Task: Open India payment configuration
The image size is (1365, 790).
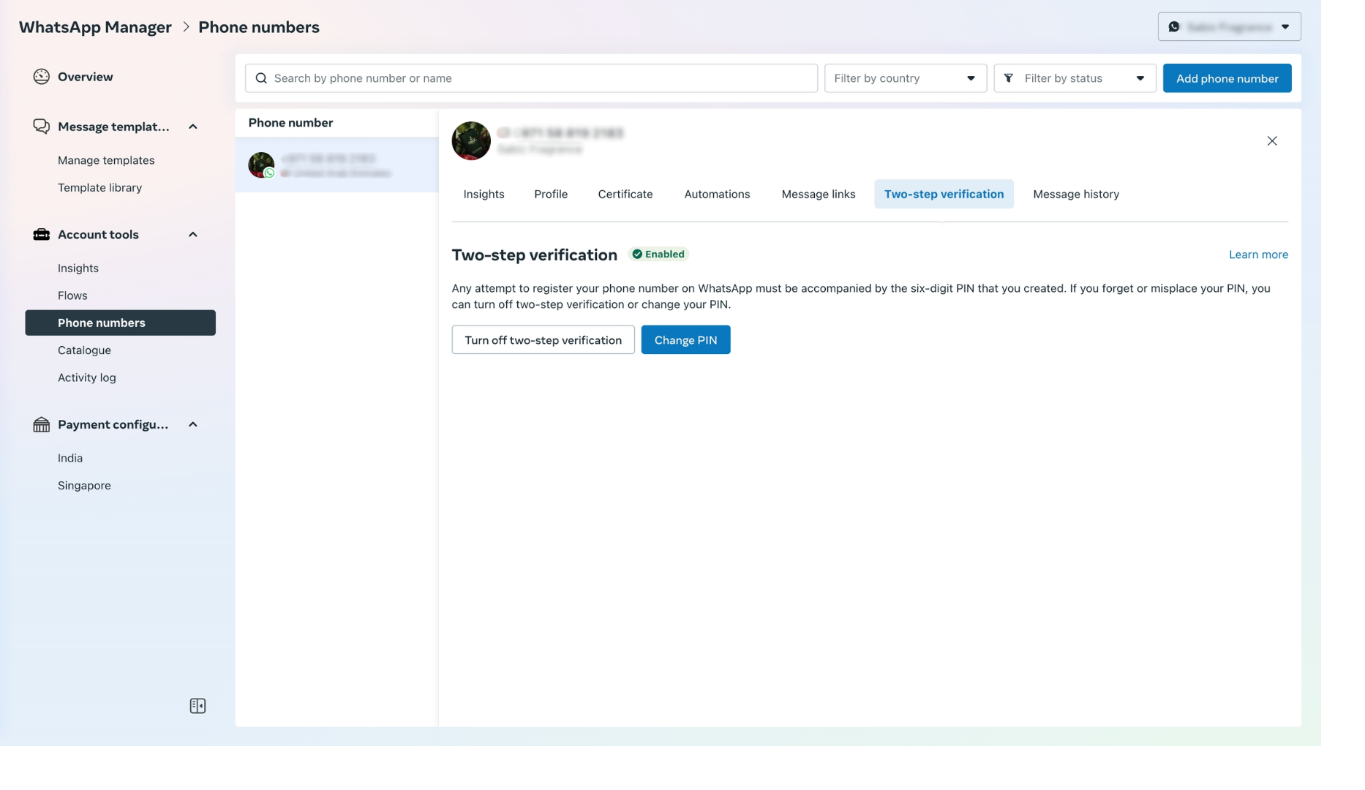Action: [70, 458]
